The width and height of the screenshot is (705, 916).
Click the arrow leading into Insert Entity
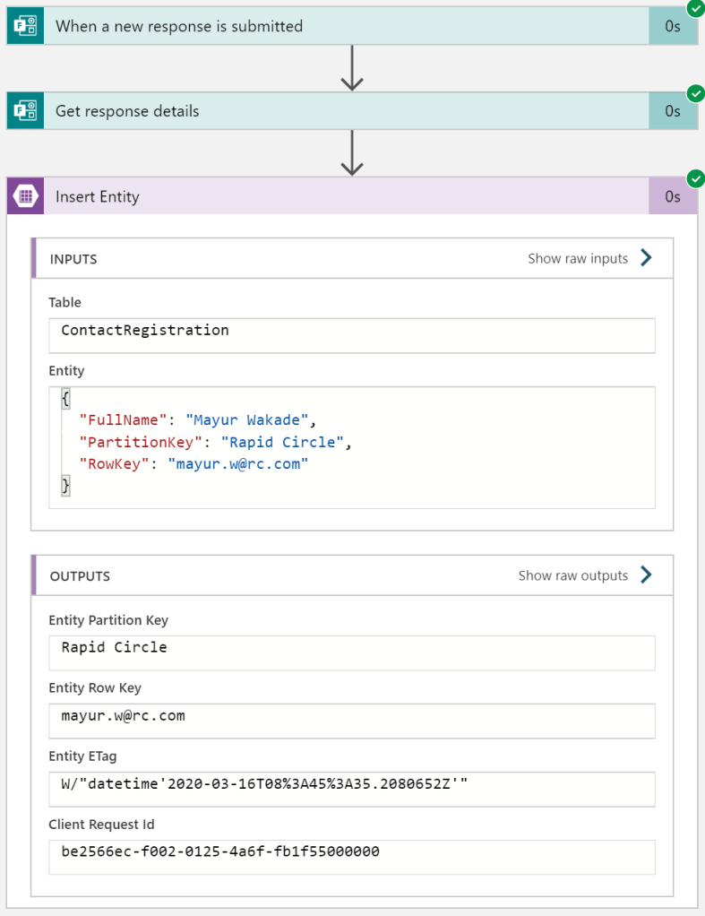(352, 154)
